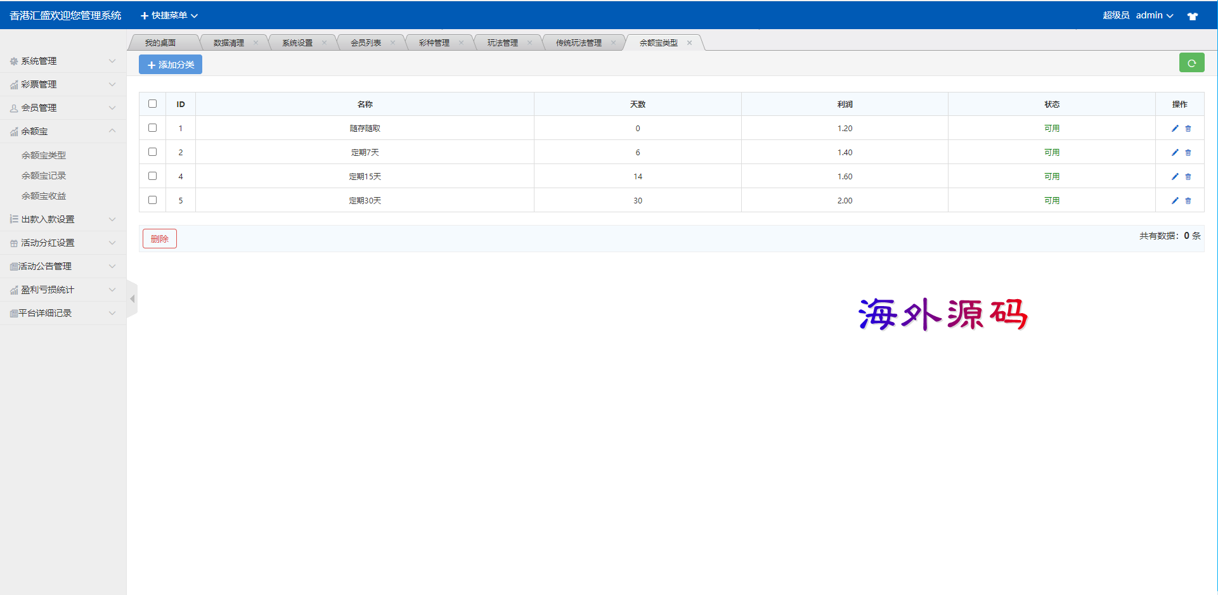Click the list icon beside 出款入款设置
1218x595 pixels.
[14, 219]
